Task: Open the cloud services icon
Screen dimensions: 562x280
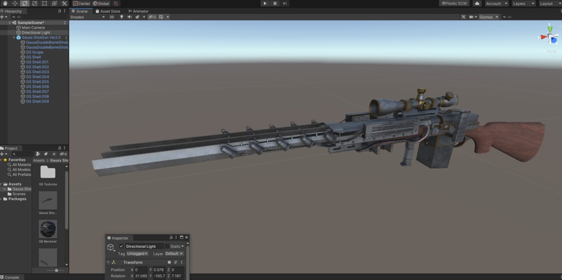Action: [477, 3]
